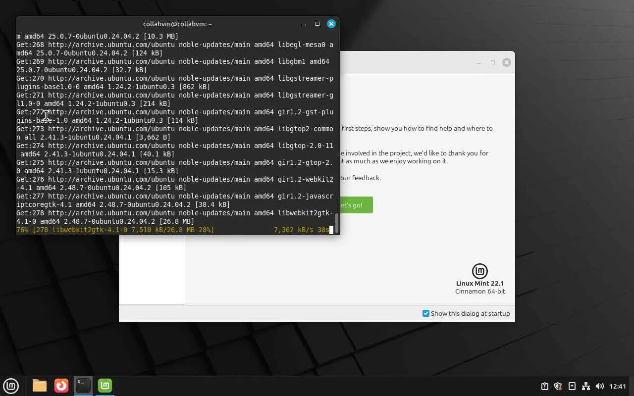Open the calendar from the 12:41 clock
Screen dimensions: 634x396
pos(618,386)
